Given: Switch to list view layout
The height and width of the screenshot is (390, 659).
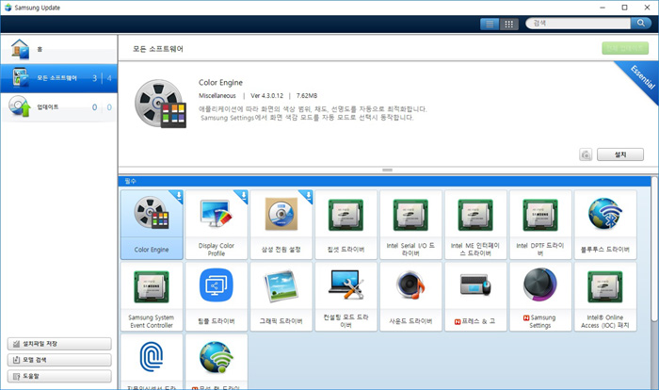Looking at the screenshot, I should click(490, 24).
